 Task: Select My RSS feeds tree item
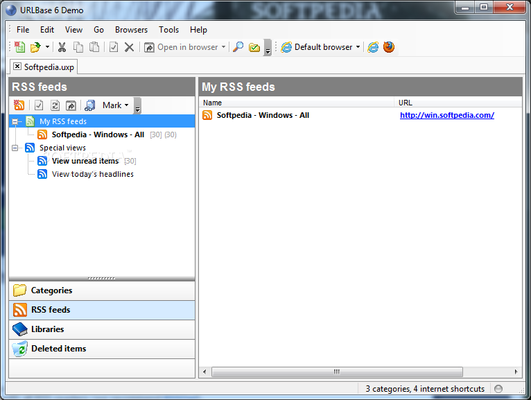(x=63, y=121)
